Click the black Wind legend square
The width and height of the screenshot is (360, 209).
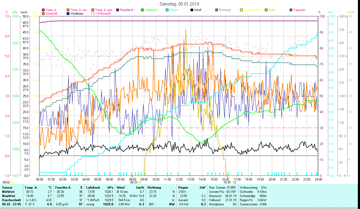pyautogui.click(x=192, y=10)
